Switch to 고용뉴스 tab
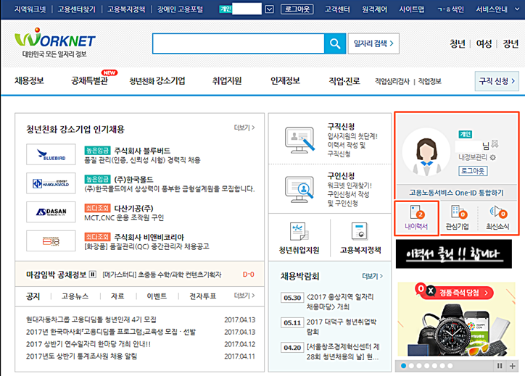 (75, 296)
